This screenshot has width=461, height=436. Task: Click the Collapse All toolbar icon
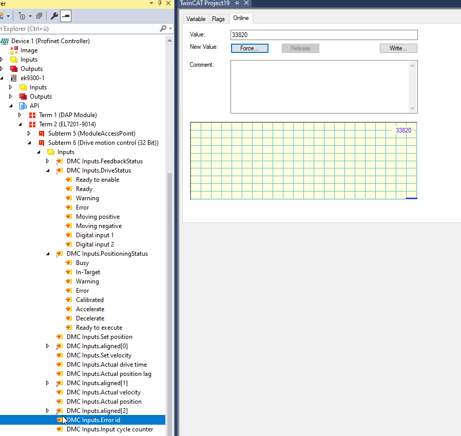point(39,16)
